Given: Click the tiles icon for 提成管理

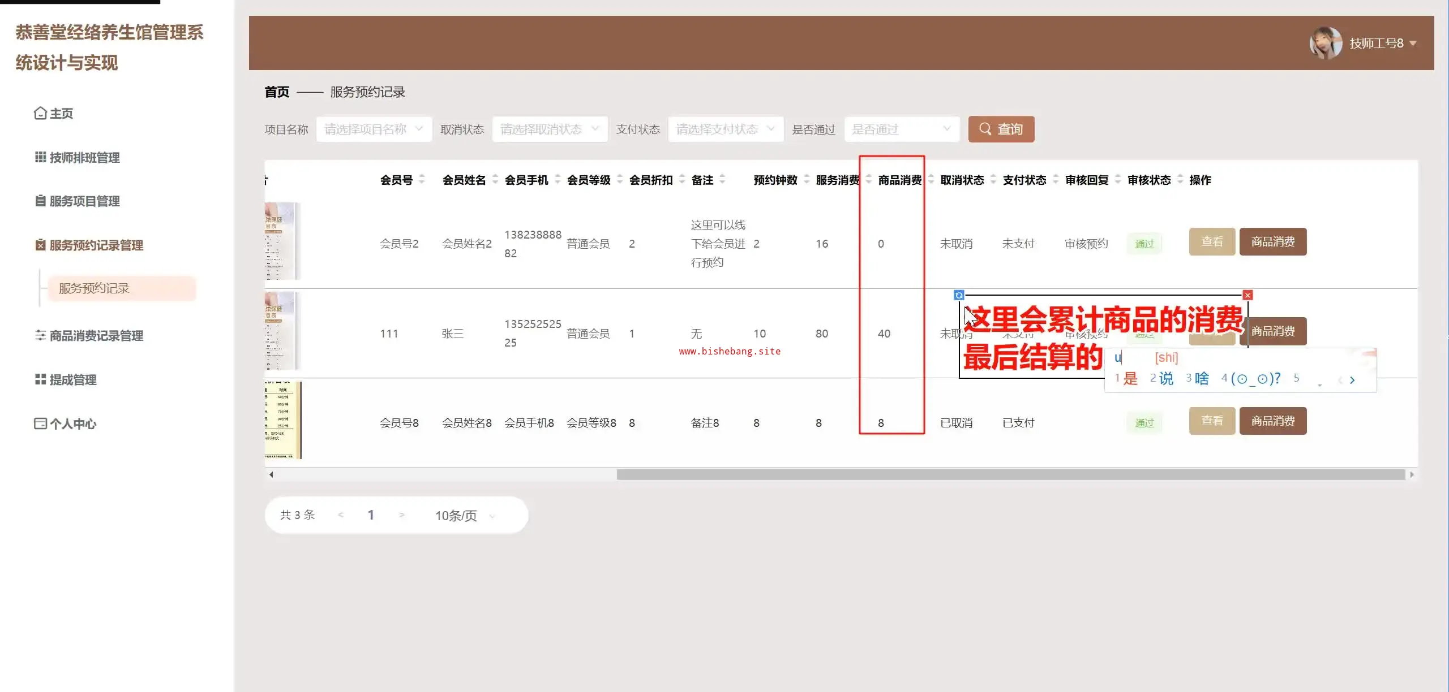Looking at the screenshot, I should click(x=40, y=379).
